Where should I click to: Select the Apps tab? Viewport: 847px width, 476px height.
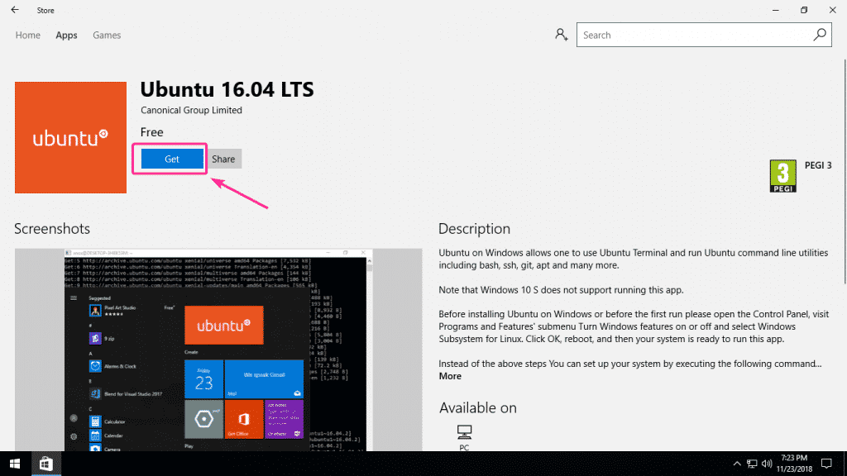pos(66,35)
